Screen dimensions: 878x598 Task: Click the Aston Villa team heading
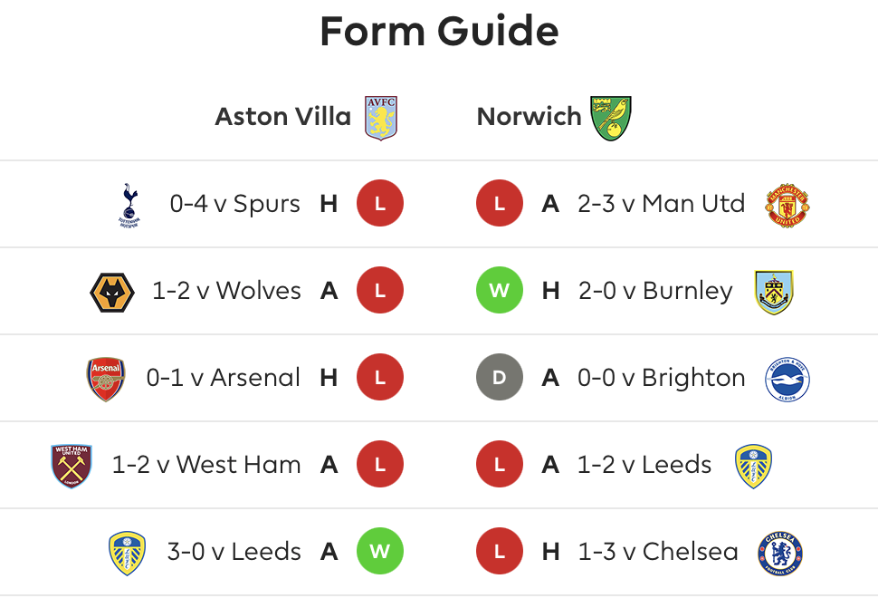click(282, 117)
